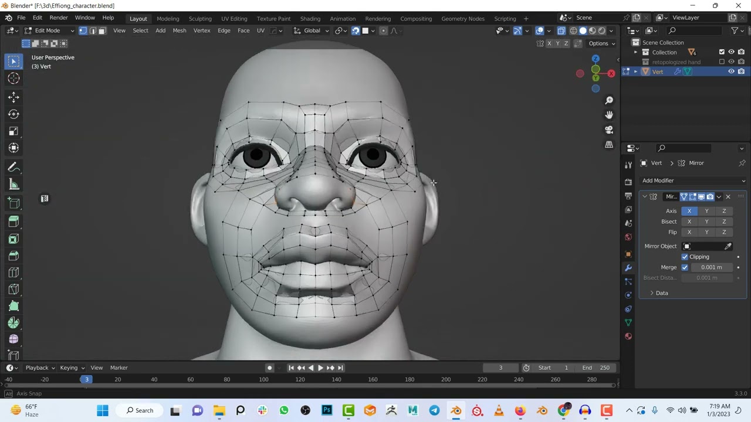Select the Cursor tool in toolbar
This screenshot has width=751, height=422.
point(13,79)
